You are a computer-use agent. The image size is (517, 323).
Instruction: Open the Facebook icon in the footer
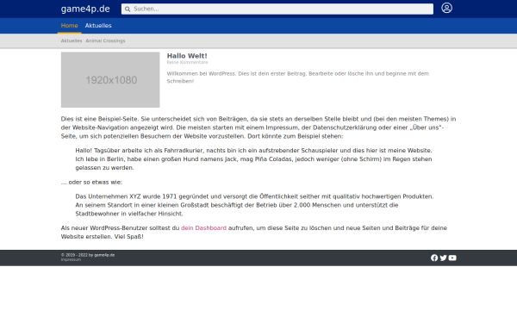point(434,258)
